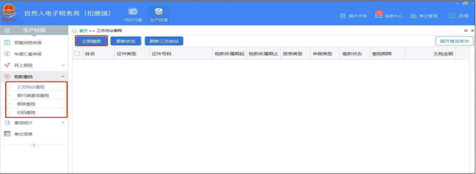Click the 首页 breadcrumb link
Screen dimensions: 476x174
[83, 31]
